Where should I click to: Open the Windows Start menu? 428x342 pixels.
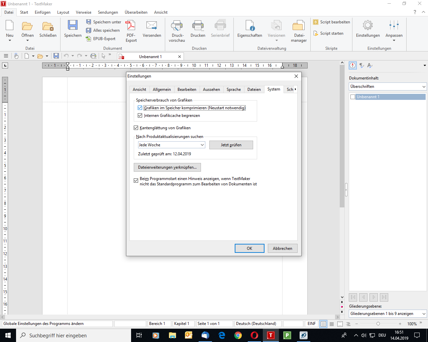[x=8, y=335]
